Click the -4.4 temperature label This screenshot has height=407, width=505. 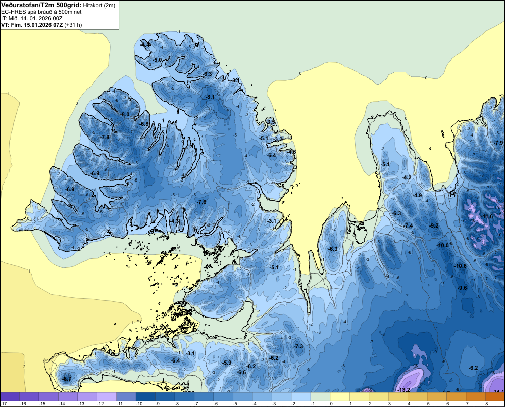pyautogui.click(x=145, y=44)
